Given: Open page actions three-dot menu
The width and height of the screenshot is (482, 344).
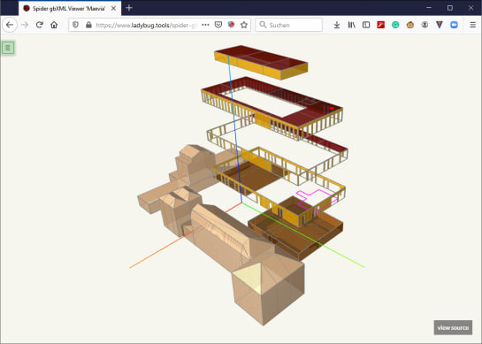Looking at the screenshot, I should [205, 25].
